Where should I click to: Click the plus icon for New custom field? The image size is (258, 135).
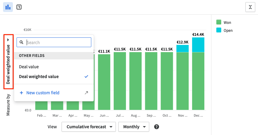coord(21,93)
